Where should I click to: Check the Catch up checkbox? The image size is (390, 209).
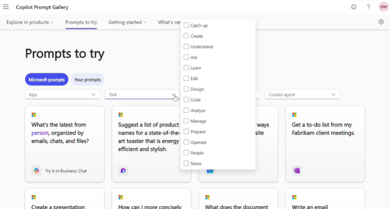coord(186,25)
